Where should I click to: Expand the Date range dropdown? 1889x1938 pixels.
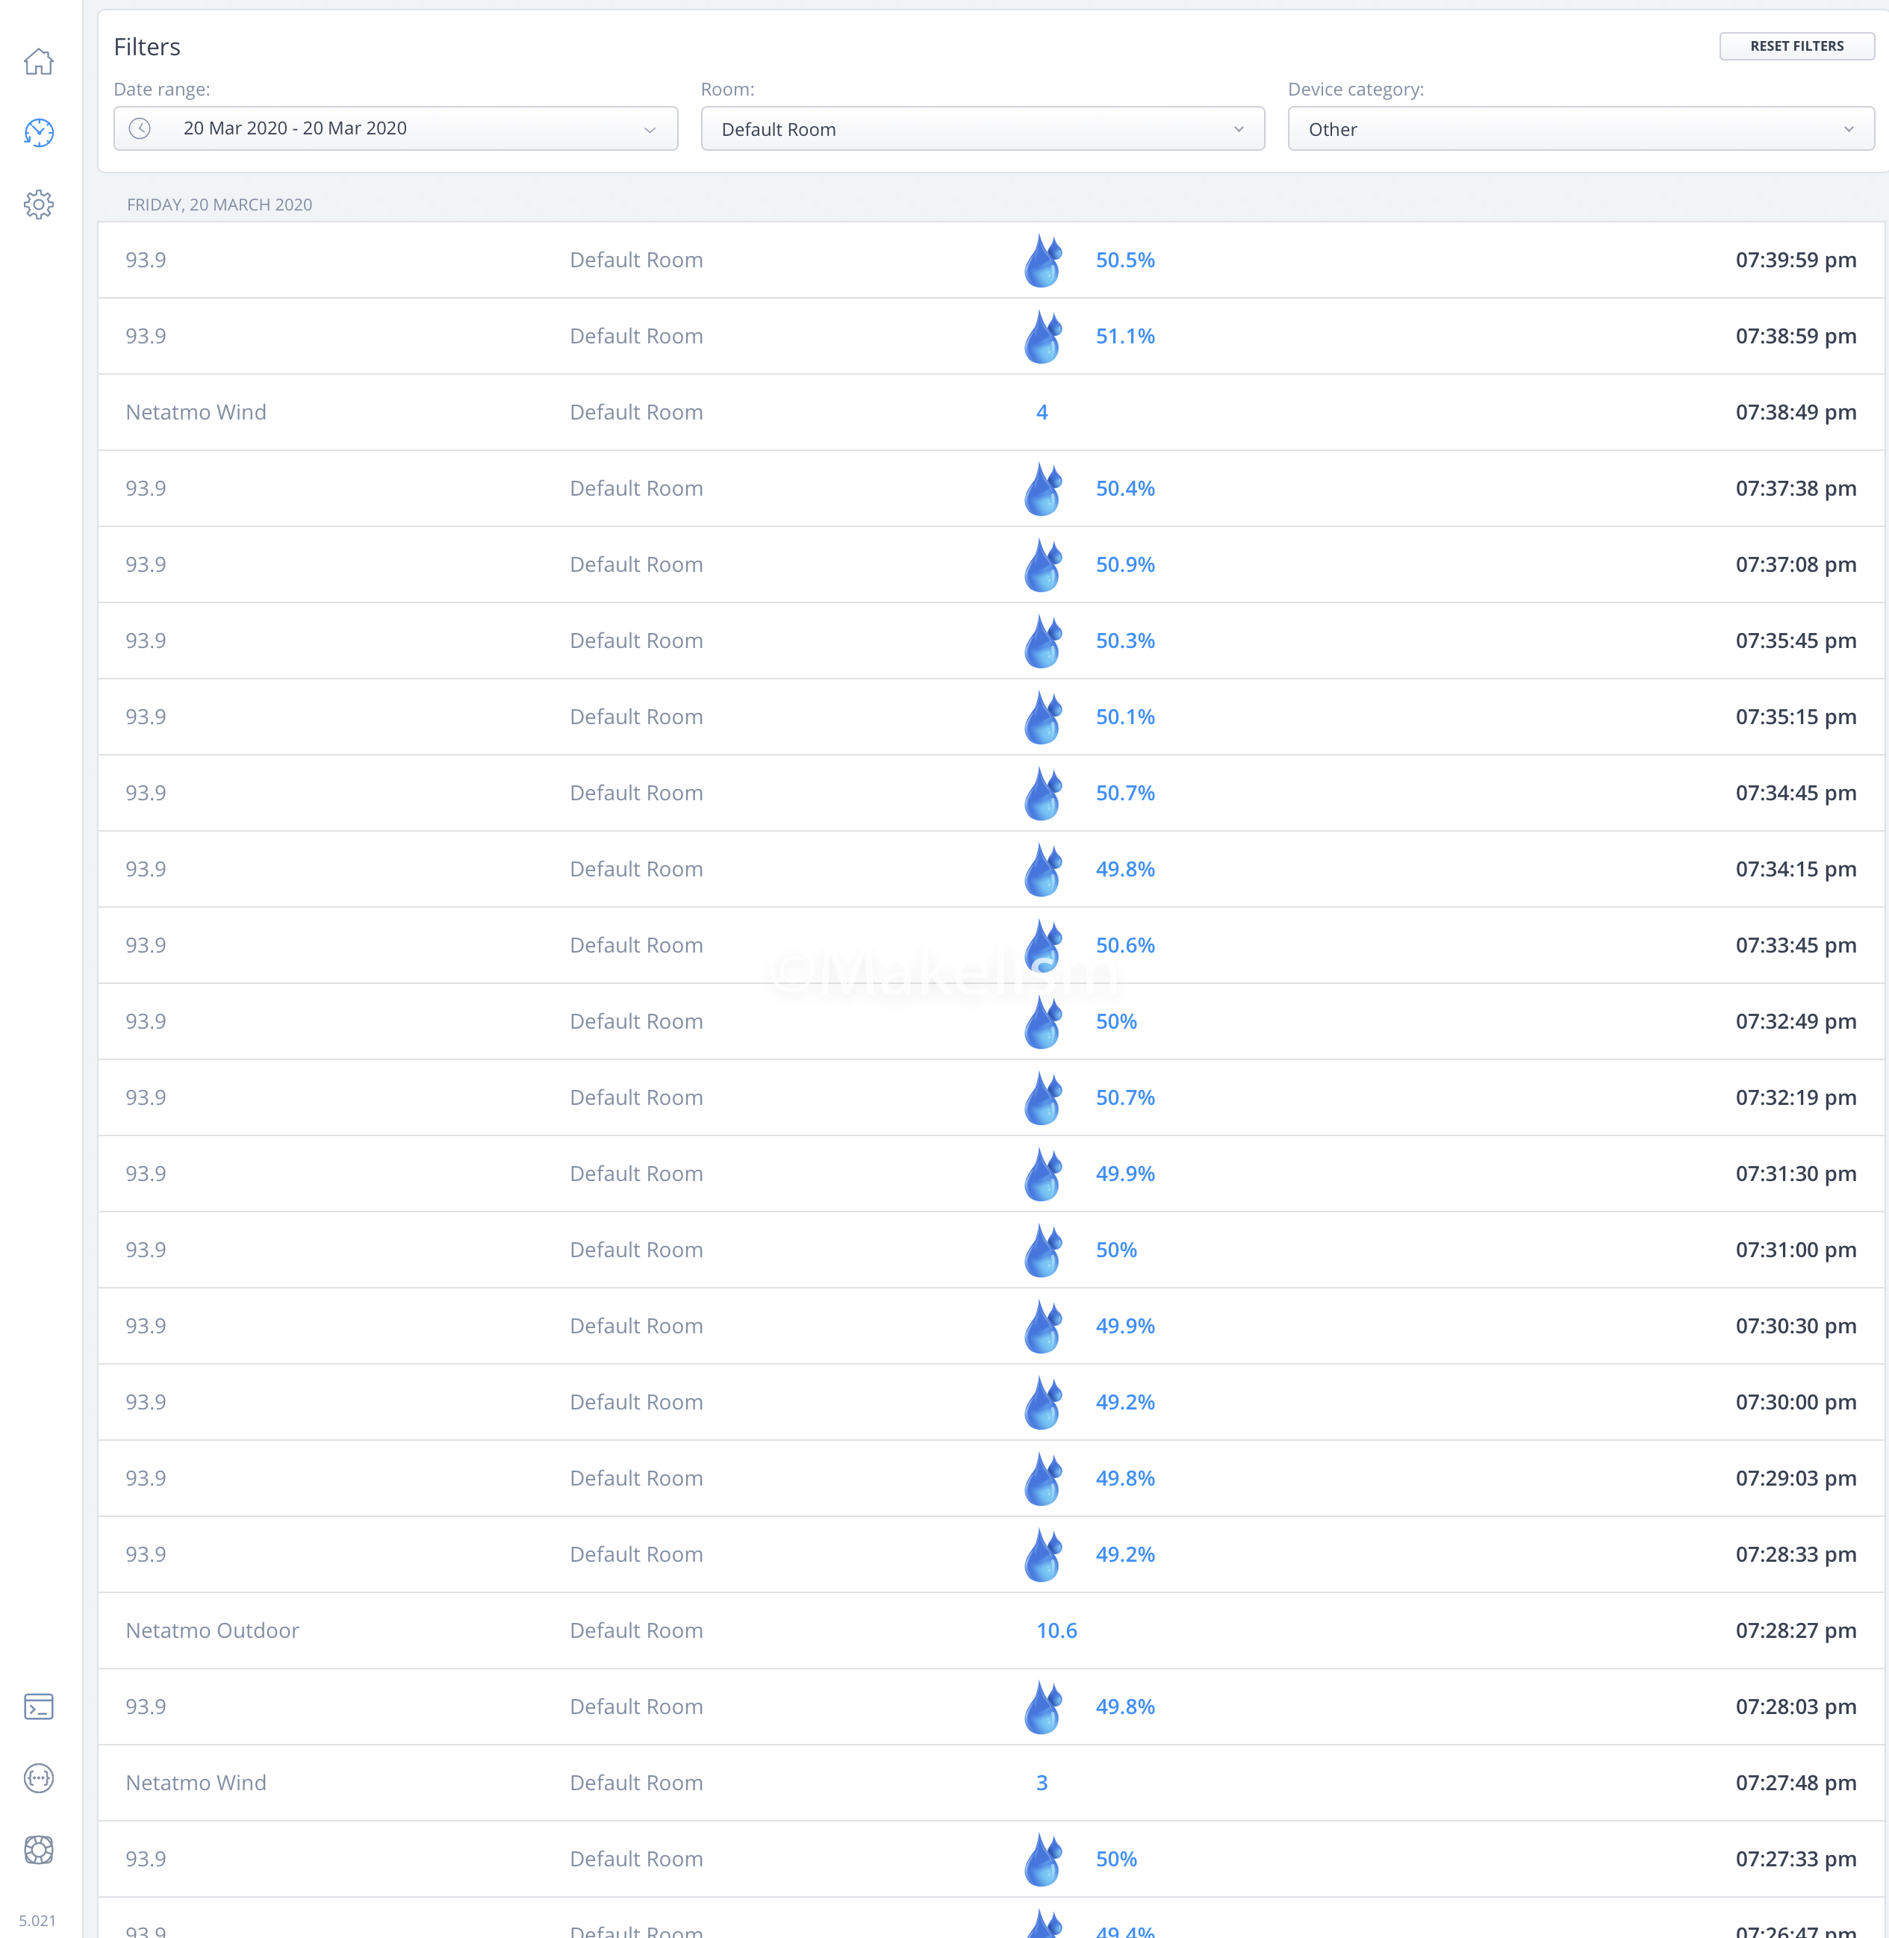(x=649, y=130)
